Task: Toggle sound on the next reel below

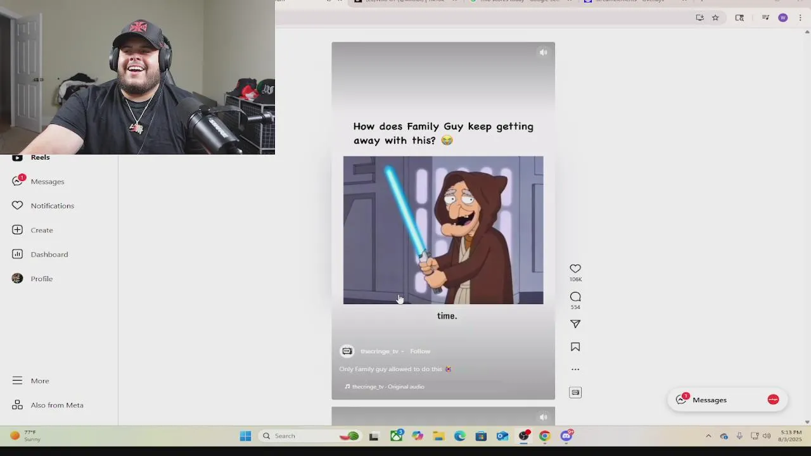Action: 543,417
